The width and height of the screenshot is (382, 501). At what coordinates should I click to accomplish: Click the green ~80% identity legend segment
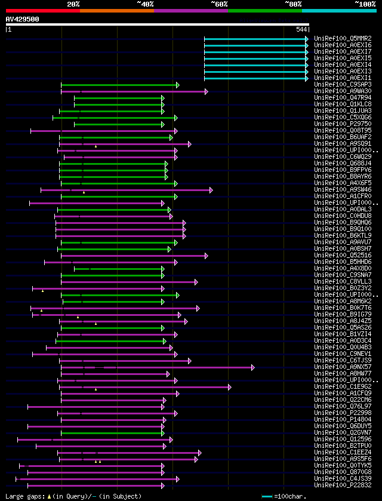265,11
